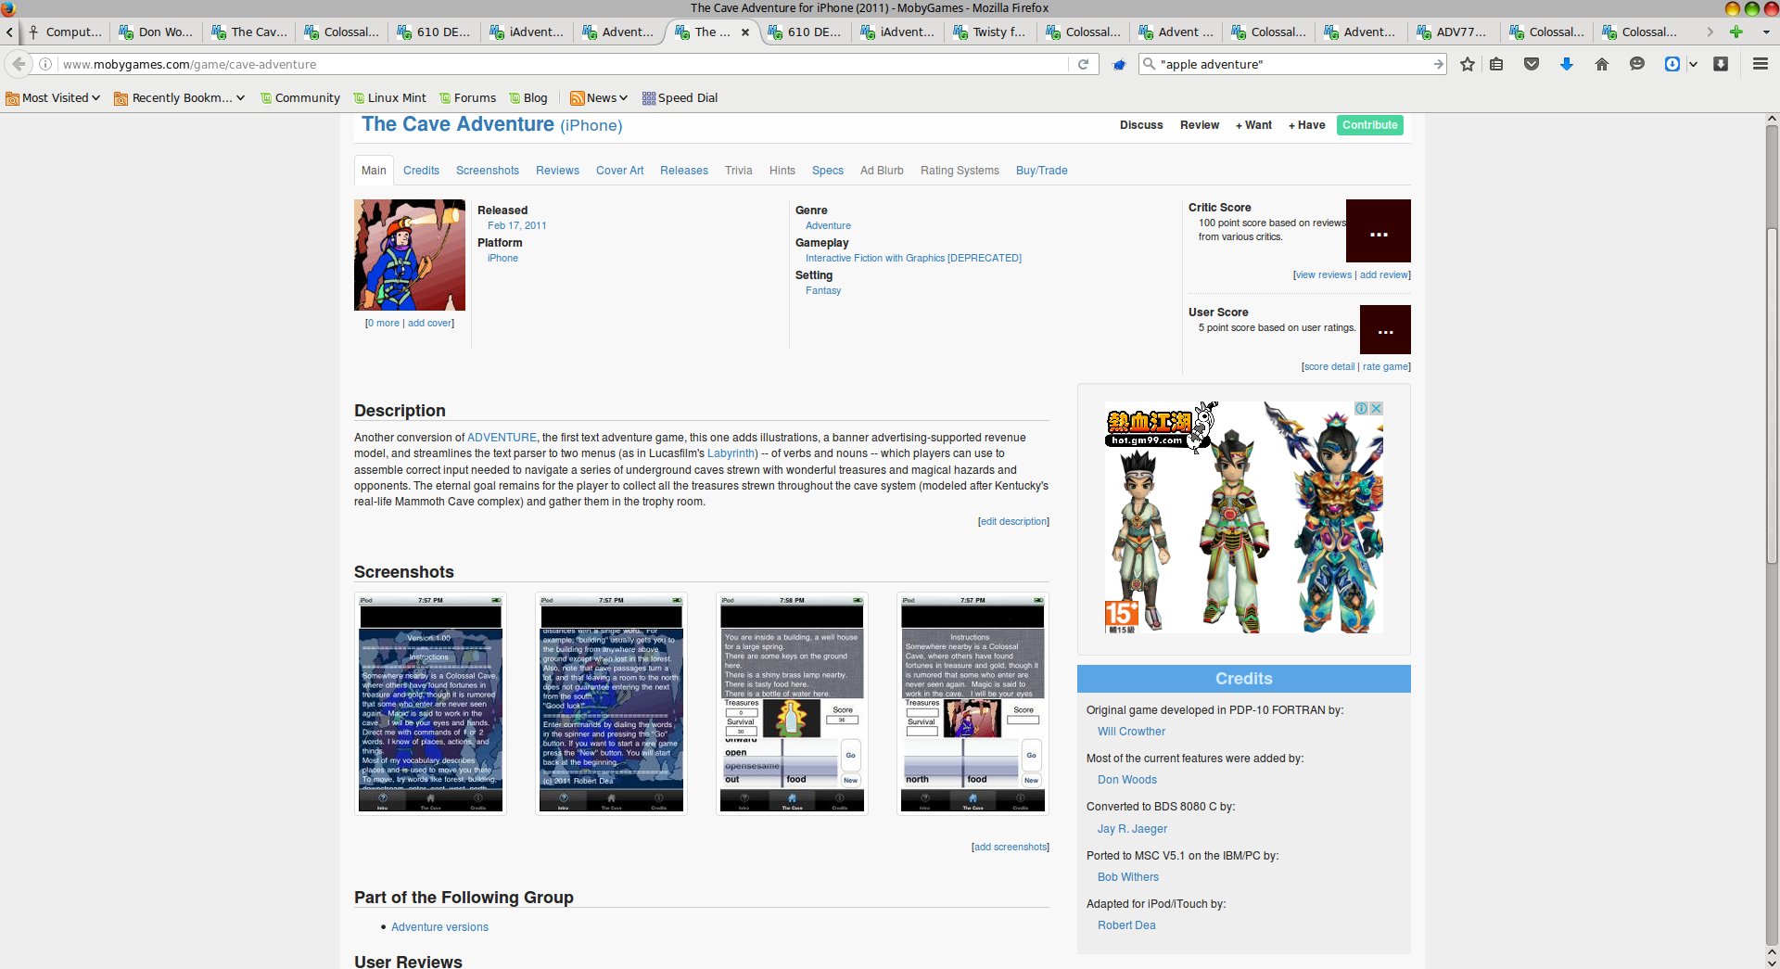Viewport: 1780px width, 969px height.
Task: Switch to the Screenshots tab
Action: (487, 171)
